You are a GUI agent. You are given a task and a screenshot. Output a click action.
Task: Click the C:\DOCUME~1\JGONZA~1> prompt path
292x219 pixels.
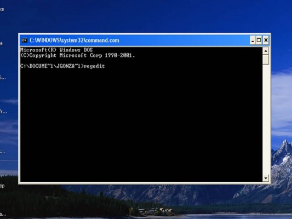[x=52, y=66]
